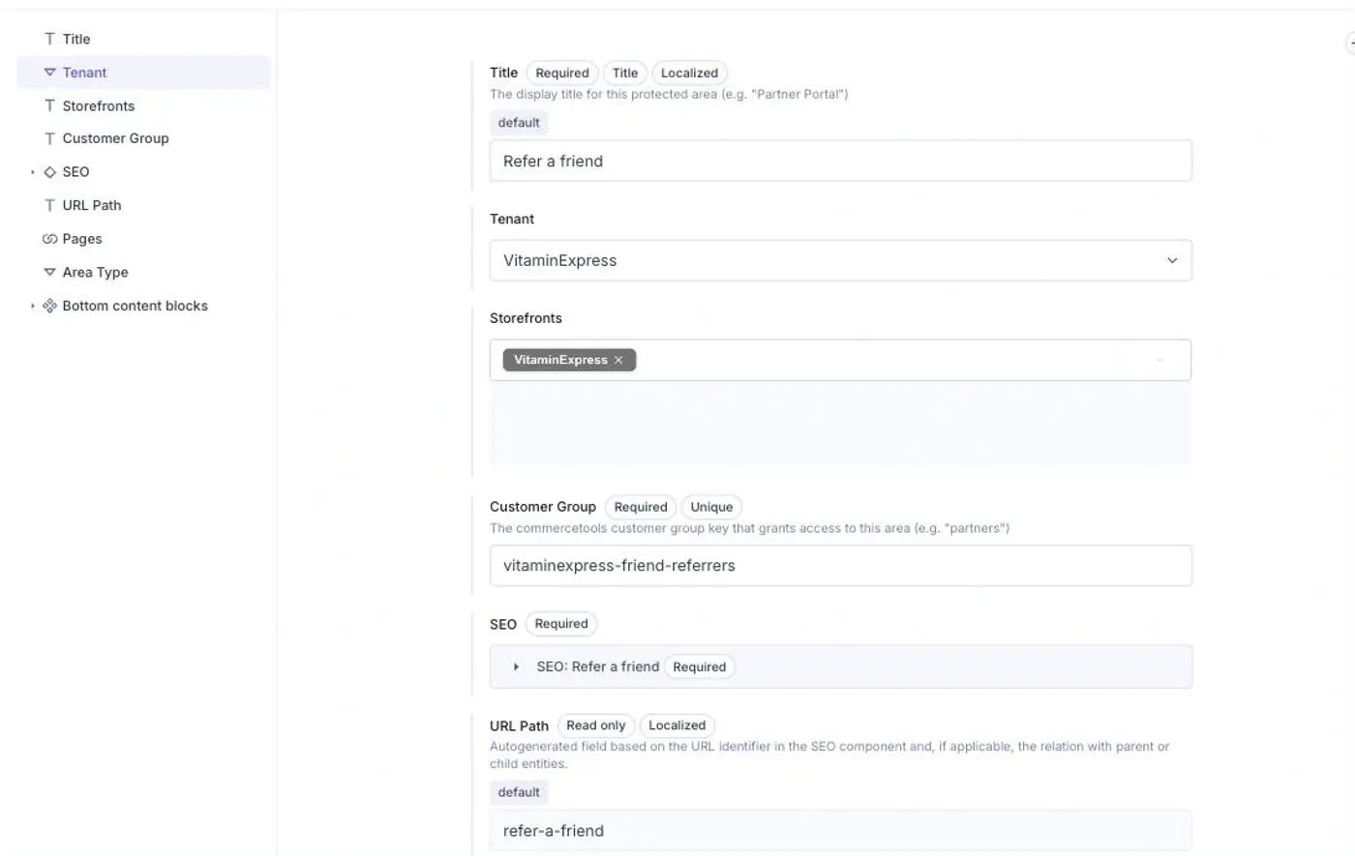The image size is (1355, 856).
Task: Click the Required badge next to Title
Action: click(562, 73)
